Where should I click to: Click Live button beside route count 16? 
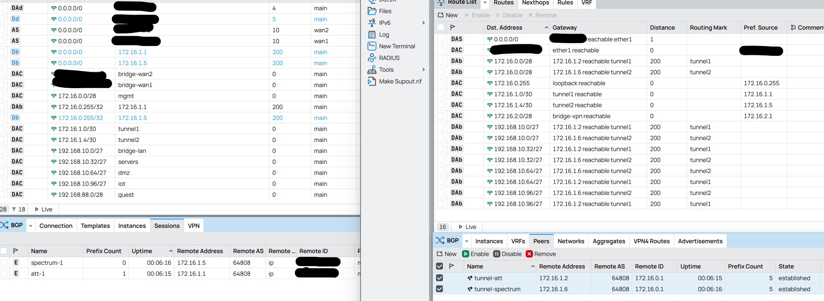point(467,227)
